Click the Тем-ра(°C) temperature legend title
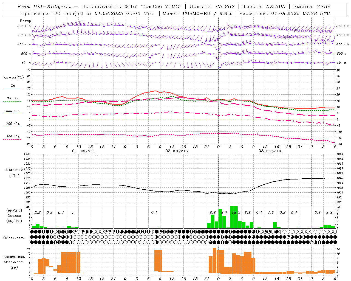 point(13,78)
